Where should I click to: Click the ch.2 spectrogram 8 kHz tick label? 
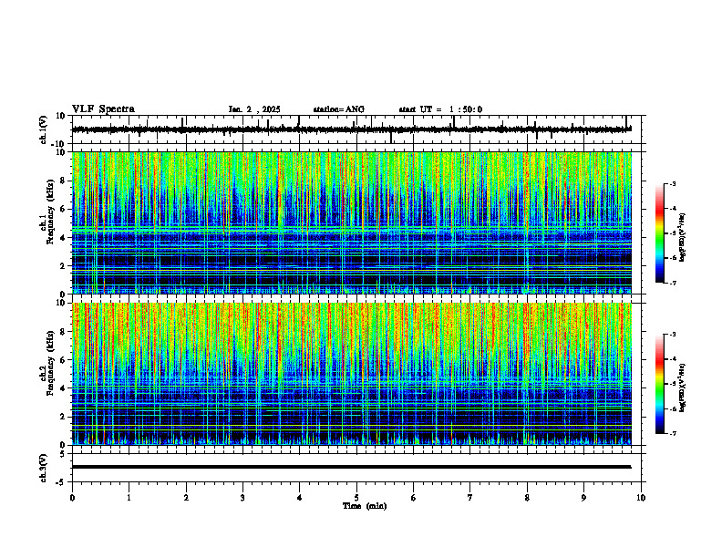coord(64,332)
